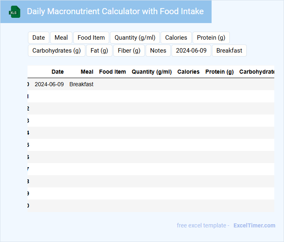Click the Calories column header

tap(188, 72)
